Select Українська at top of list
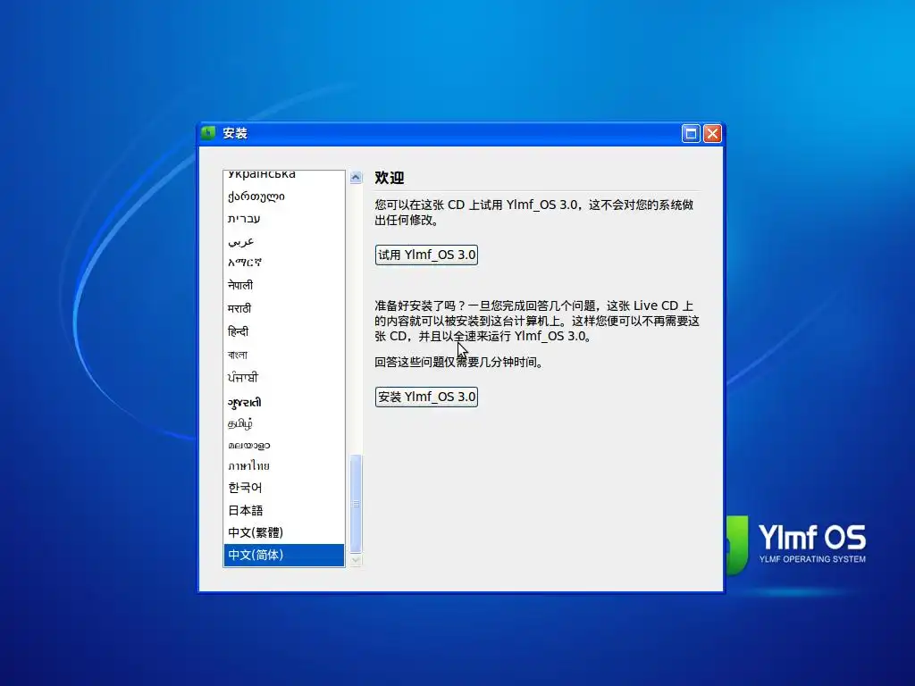This screenshot has width=915, height=686. coord(283,176)
